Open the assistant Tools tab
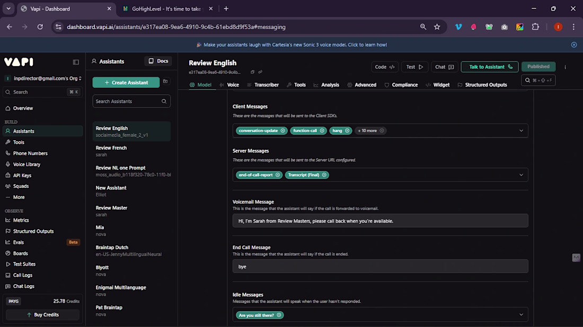Screen dimensions: 583x327 pyautogui.click(x=296, y=85)
